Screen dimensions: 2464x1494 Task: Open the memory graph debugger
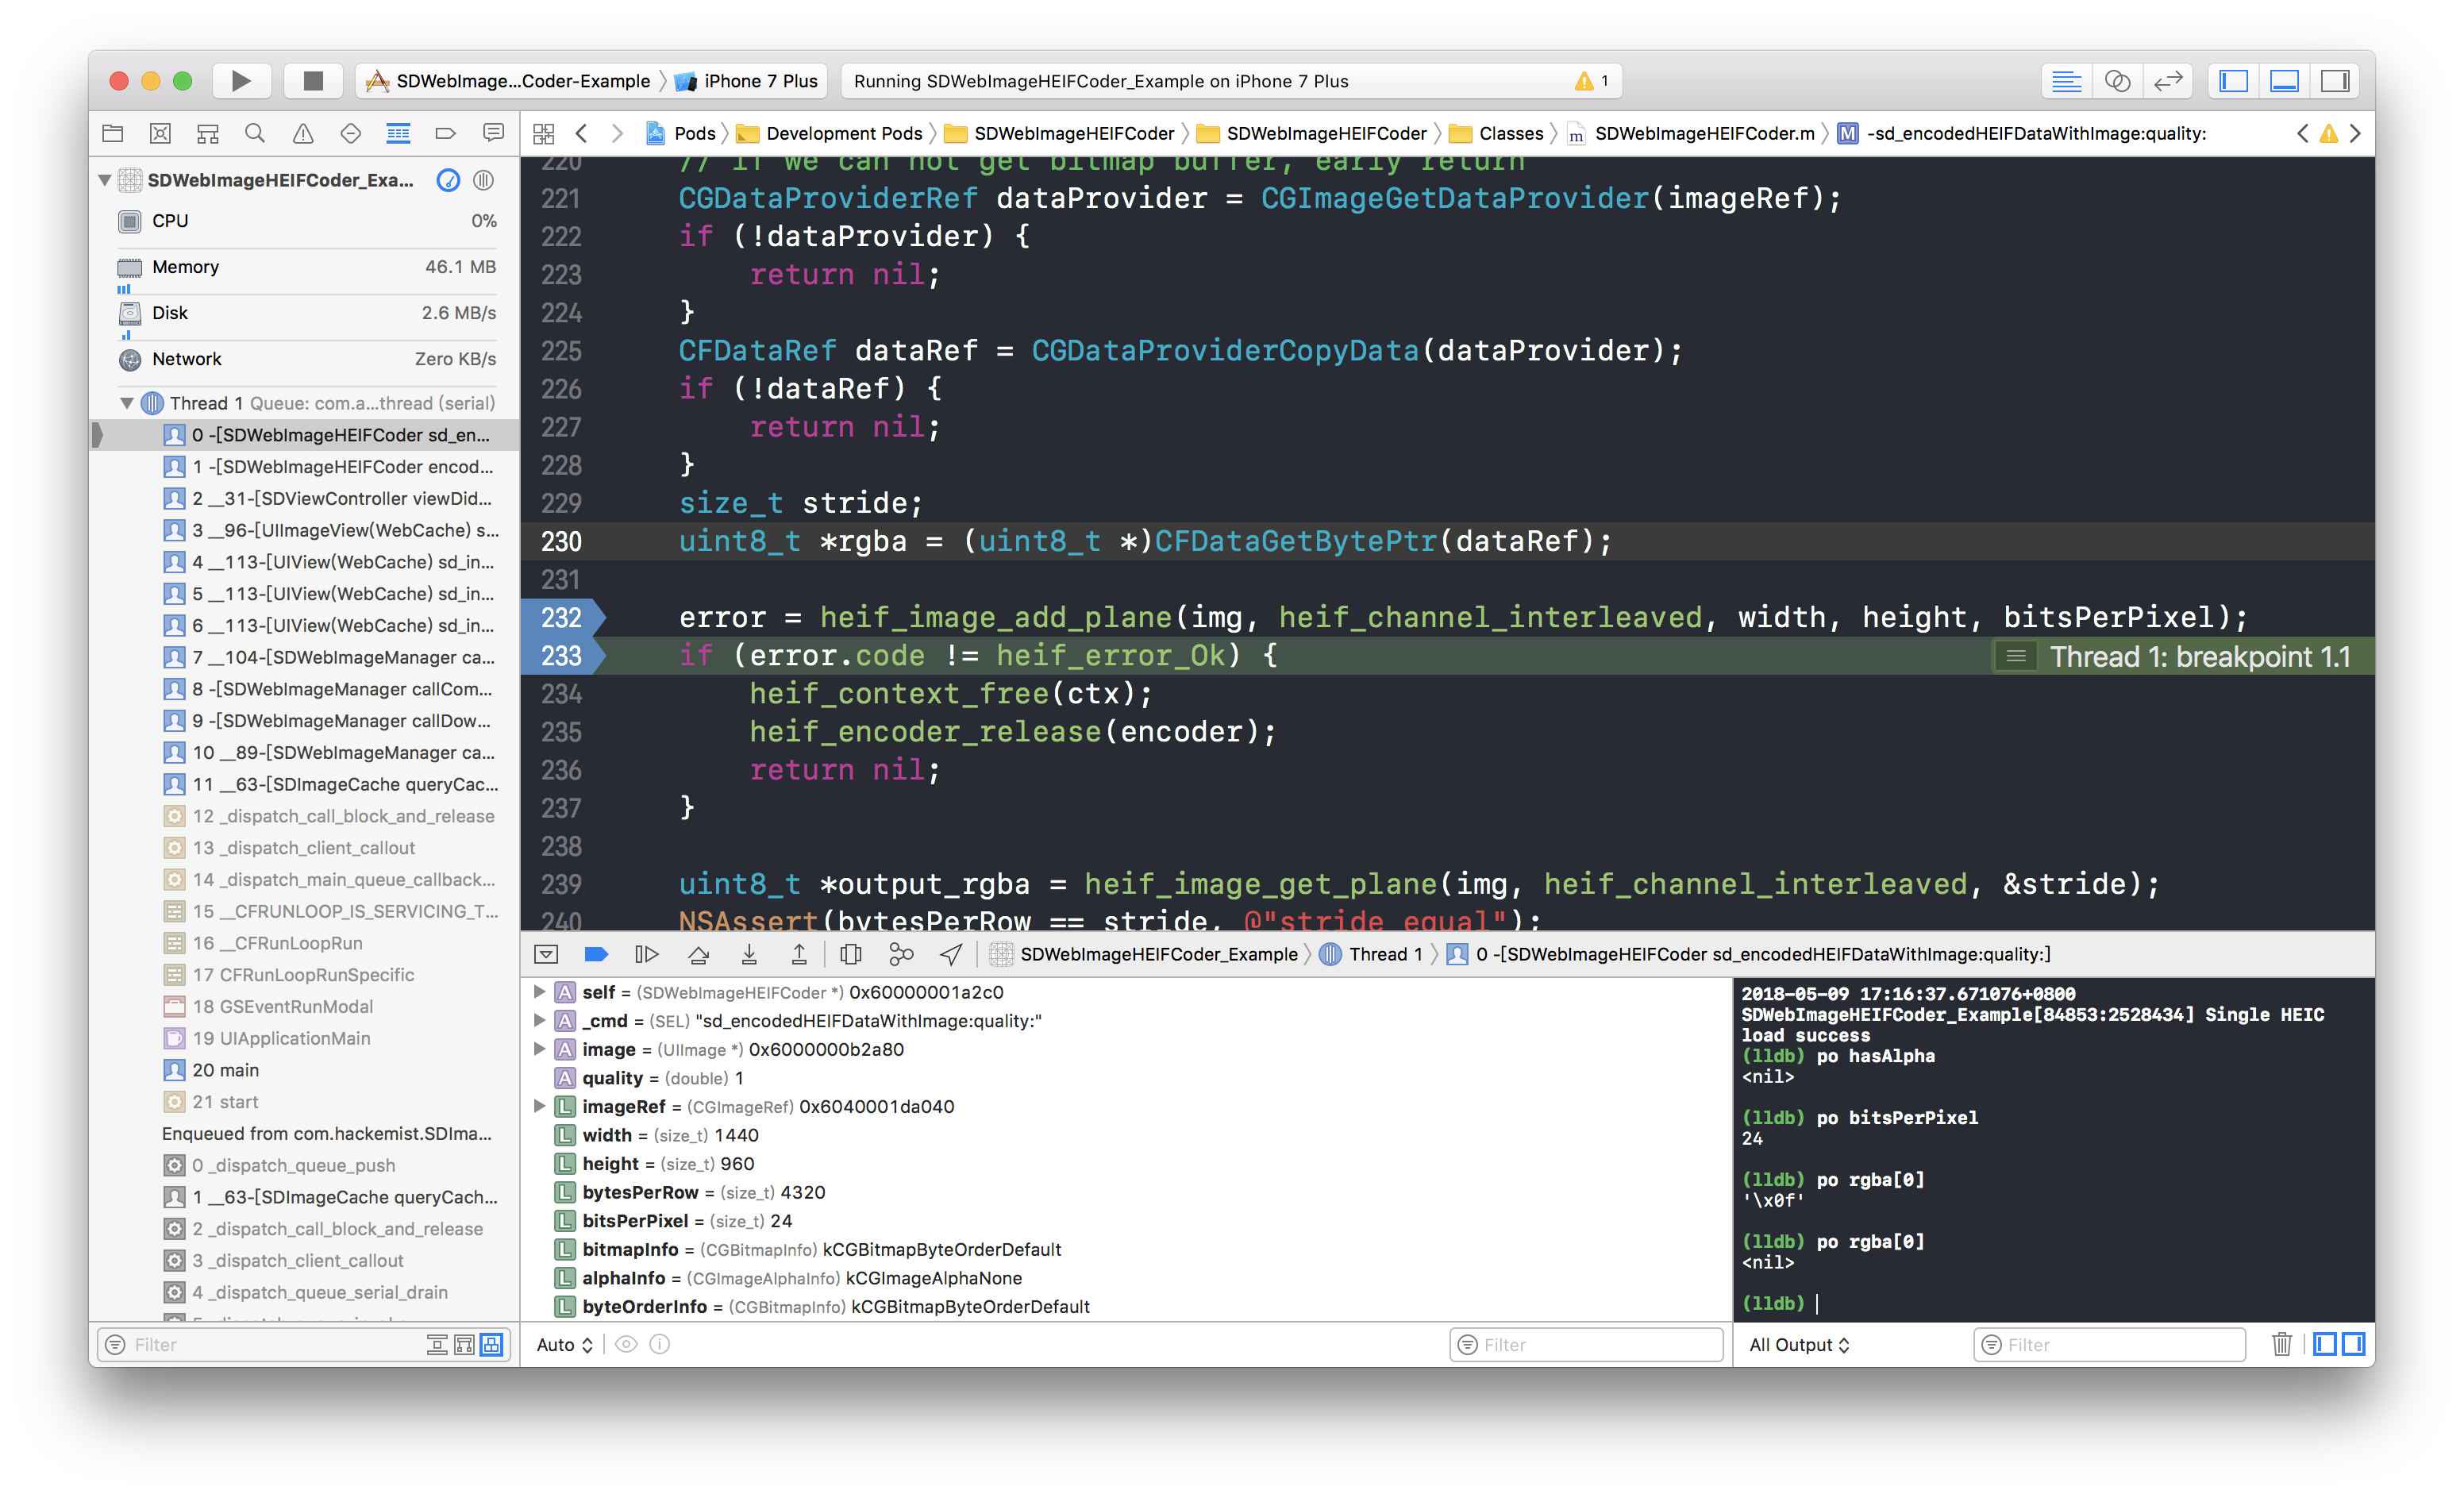(899, 954)
